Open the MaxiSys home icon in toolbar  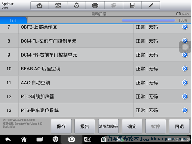pos(40,6)
